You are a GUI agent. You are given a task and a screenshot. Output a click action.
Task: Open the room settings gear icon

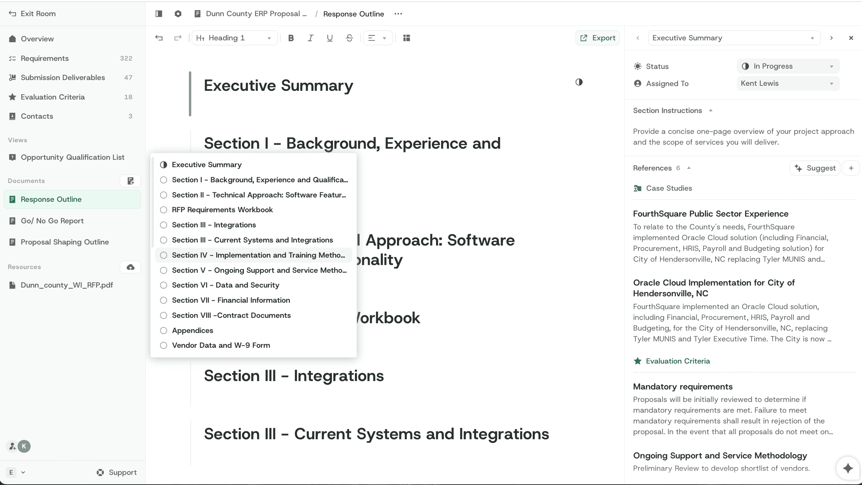coord(178,14)
